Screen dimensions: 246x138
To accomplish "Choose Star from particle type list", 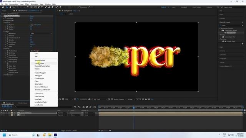I will pyautogui.click(x=44, y=56).
